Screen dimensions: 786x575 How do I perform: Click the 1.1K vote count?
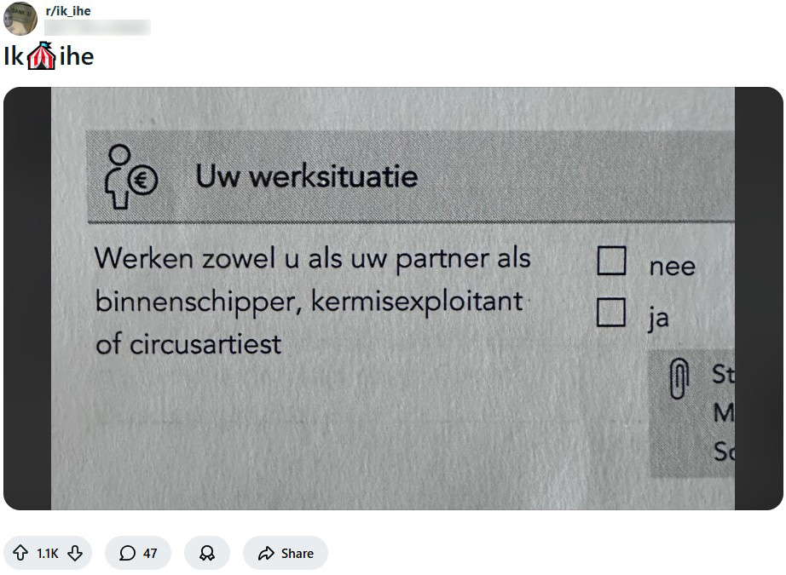pyautogui.click(x=48, y=554)
